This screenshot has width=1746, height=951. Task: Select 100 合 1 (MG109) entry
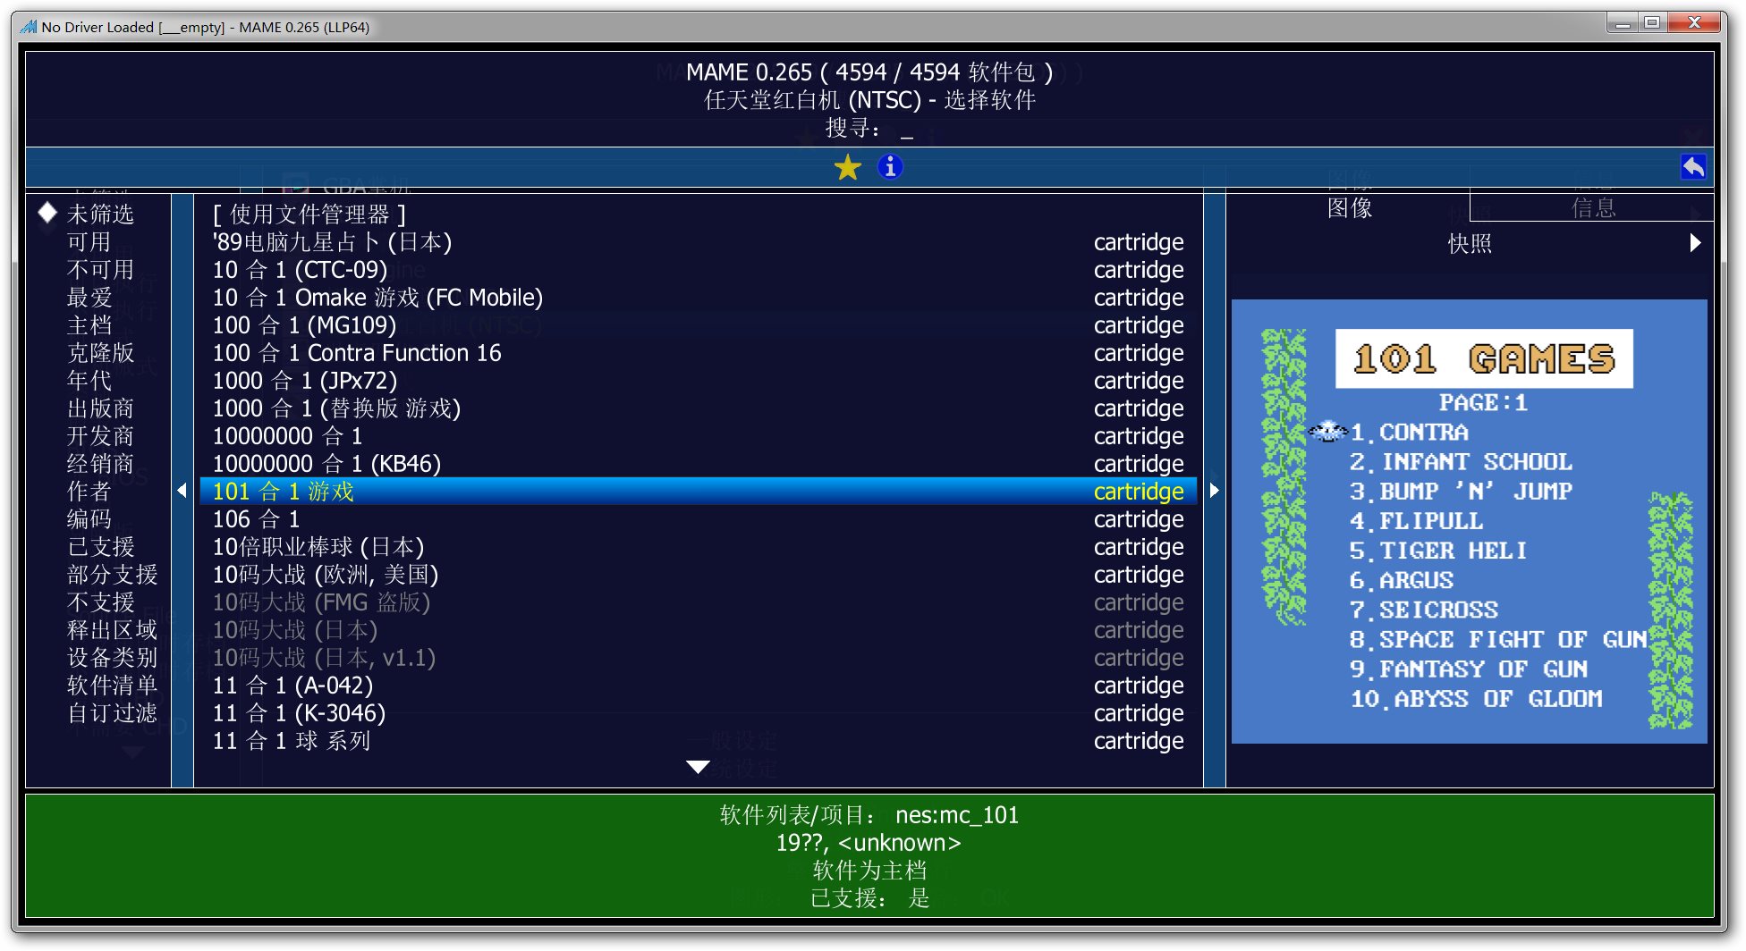pos(698,325)
